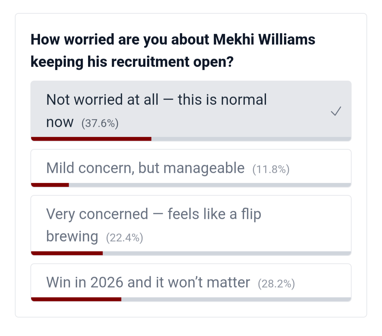
Task: Click the red bar under "Win in 2026"
Action: coord(76,299)
